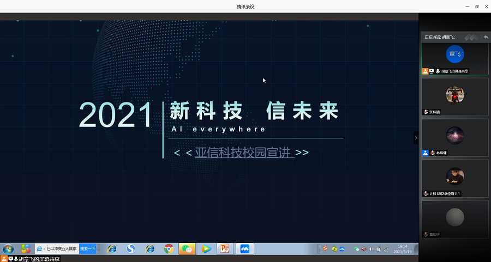Screen dimensions: 491x262
Task: Collapse the participant video sidebar
Action: [416, 138]
